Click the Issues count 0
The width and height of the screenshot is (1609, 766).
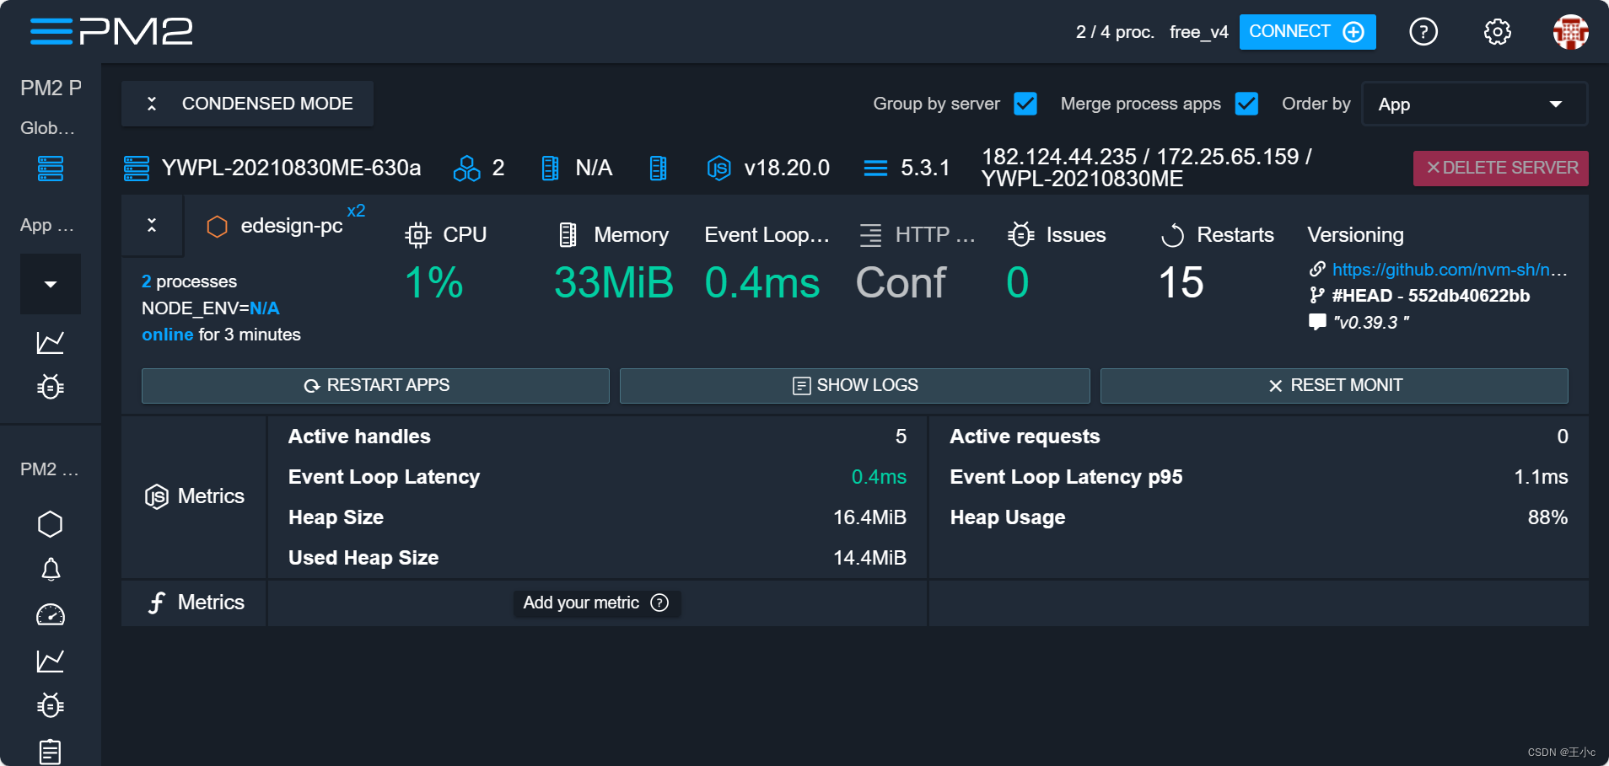pos(1018,282)
